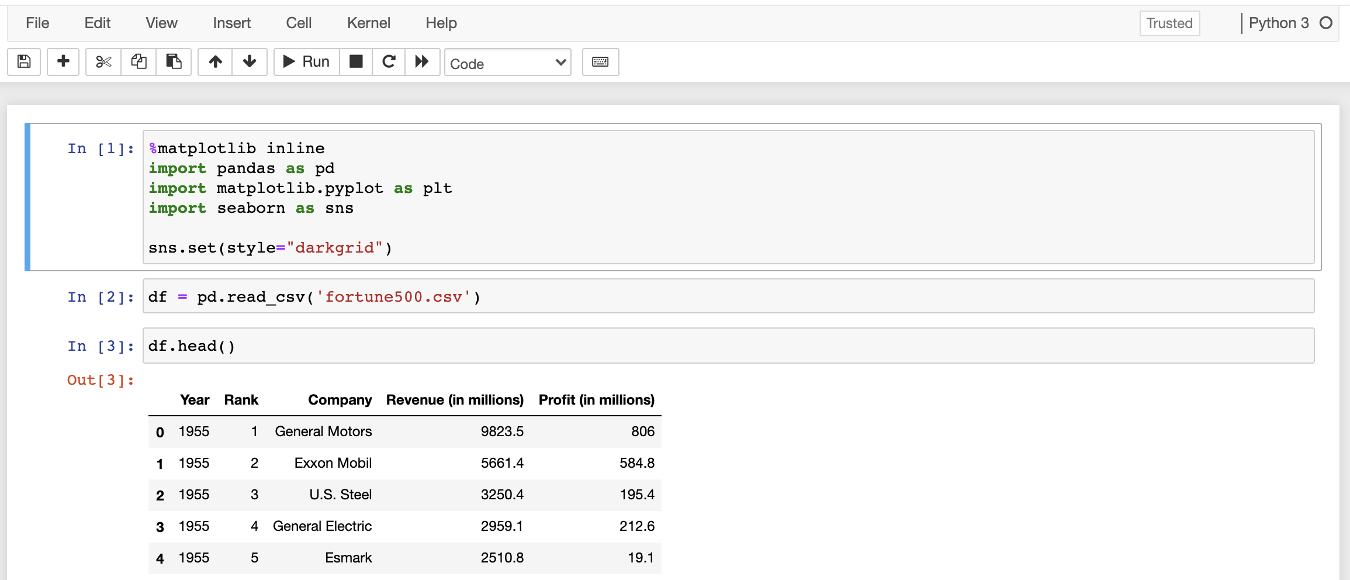This screenshot has width=1350, height=580.
Task: Open the cell type Code dropdown
Action: click(507, 63)
